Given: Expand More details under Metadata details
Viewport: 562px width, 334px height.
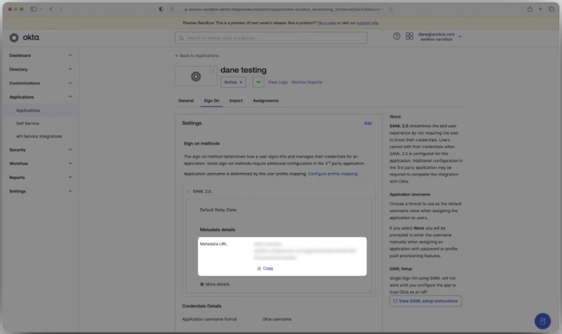Looking at the screenshot, I should point(215,284).
